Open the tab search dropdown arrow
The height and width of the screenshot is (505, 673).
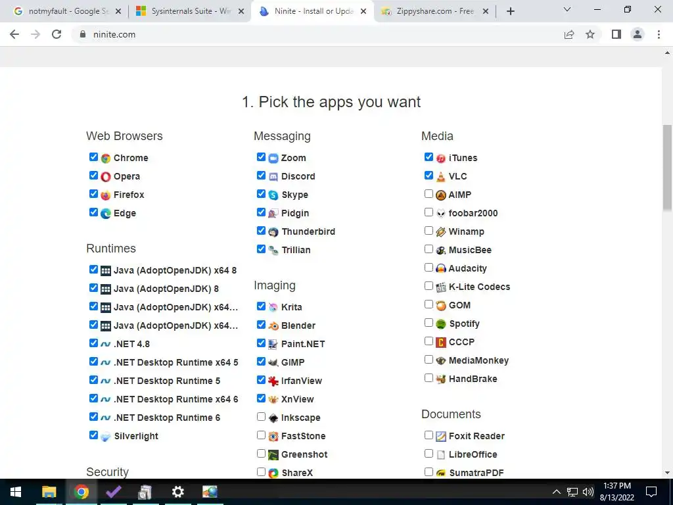pos(567,9)
